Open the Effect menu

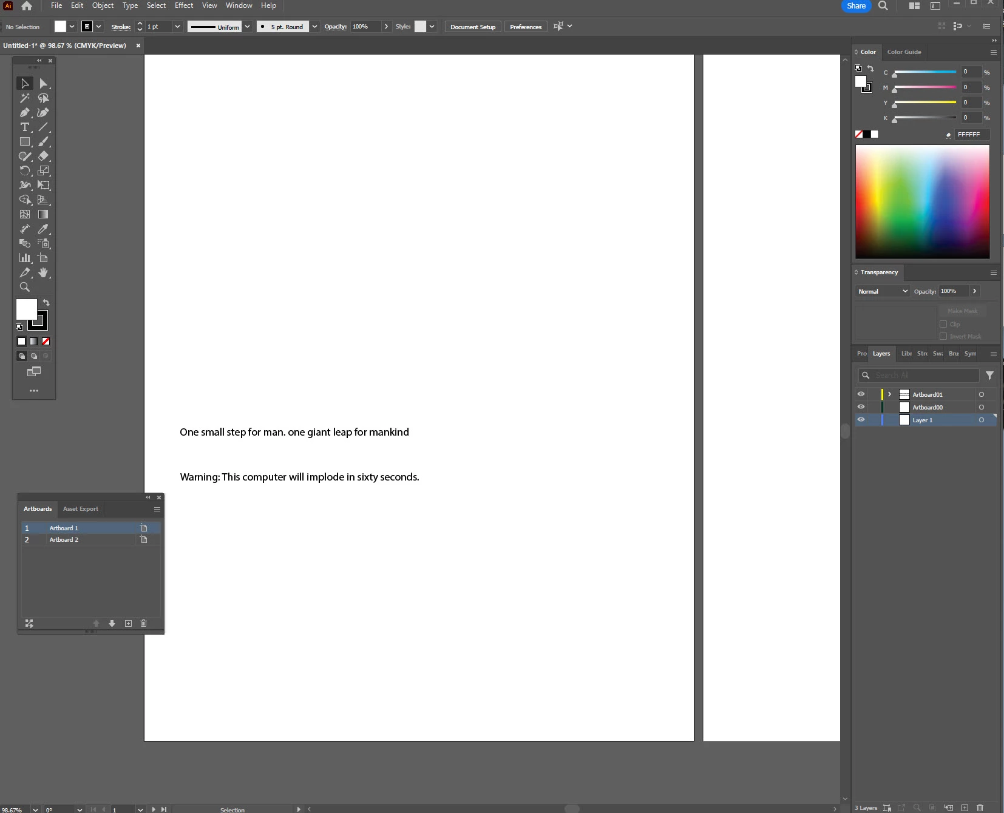tap(184, 5)
